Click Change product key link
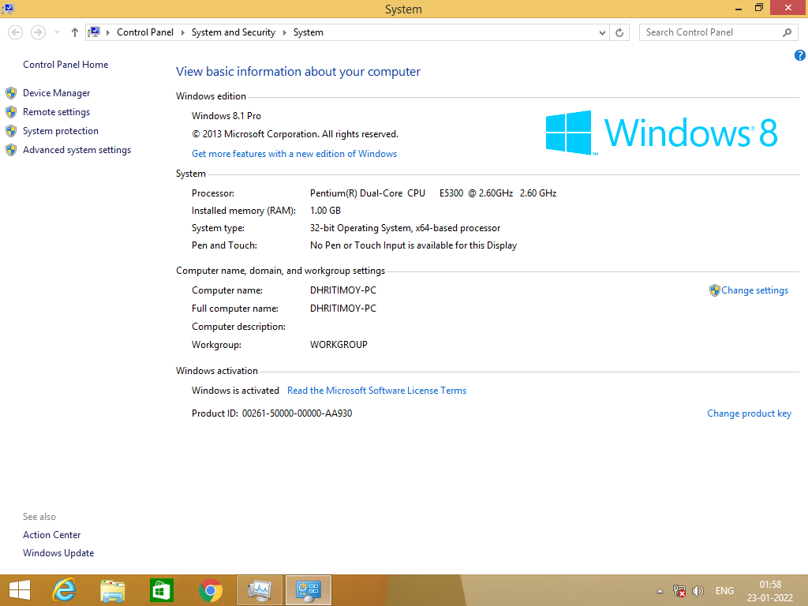The height and width of the screenshot is (606, 808). point(749,413)
